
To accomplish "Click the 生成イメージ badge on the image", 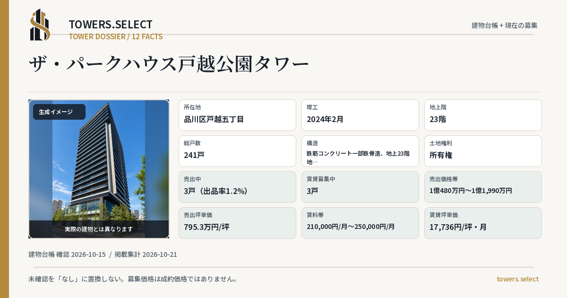I will [59, 112].
